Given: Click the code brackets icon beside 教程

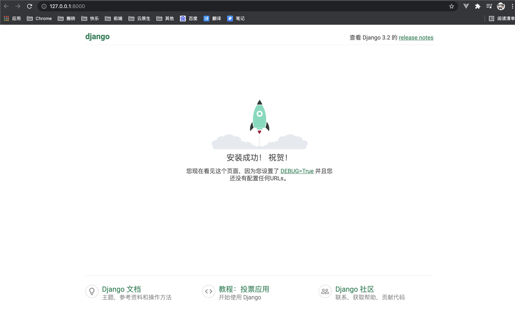Looking at the screenshot, I should tap(209, 291).
